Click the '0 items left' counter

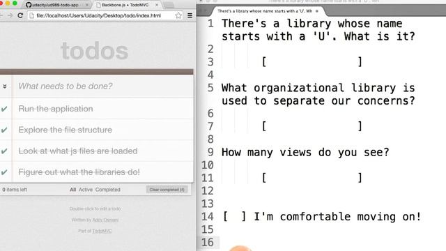(15, 190)
